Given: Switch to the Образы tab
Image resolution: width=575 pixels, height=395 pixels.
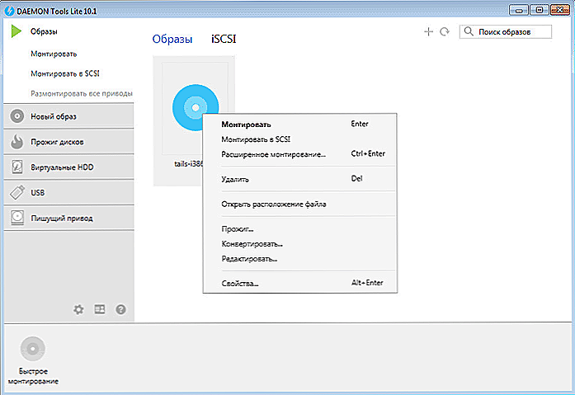Looking at the screenshot, I should (x=172, y=39).
